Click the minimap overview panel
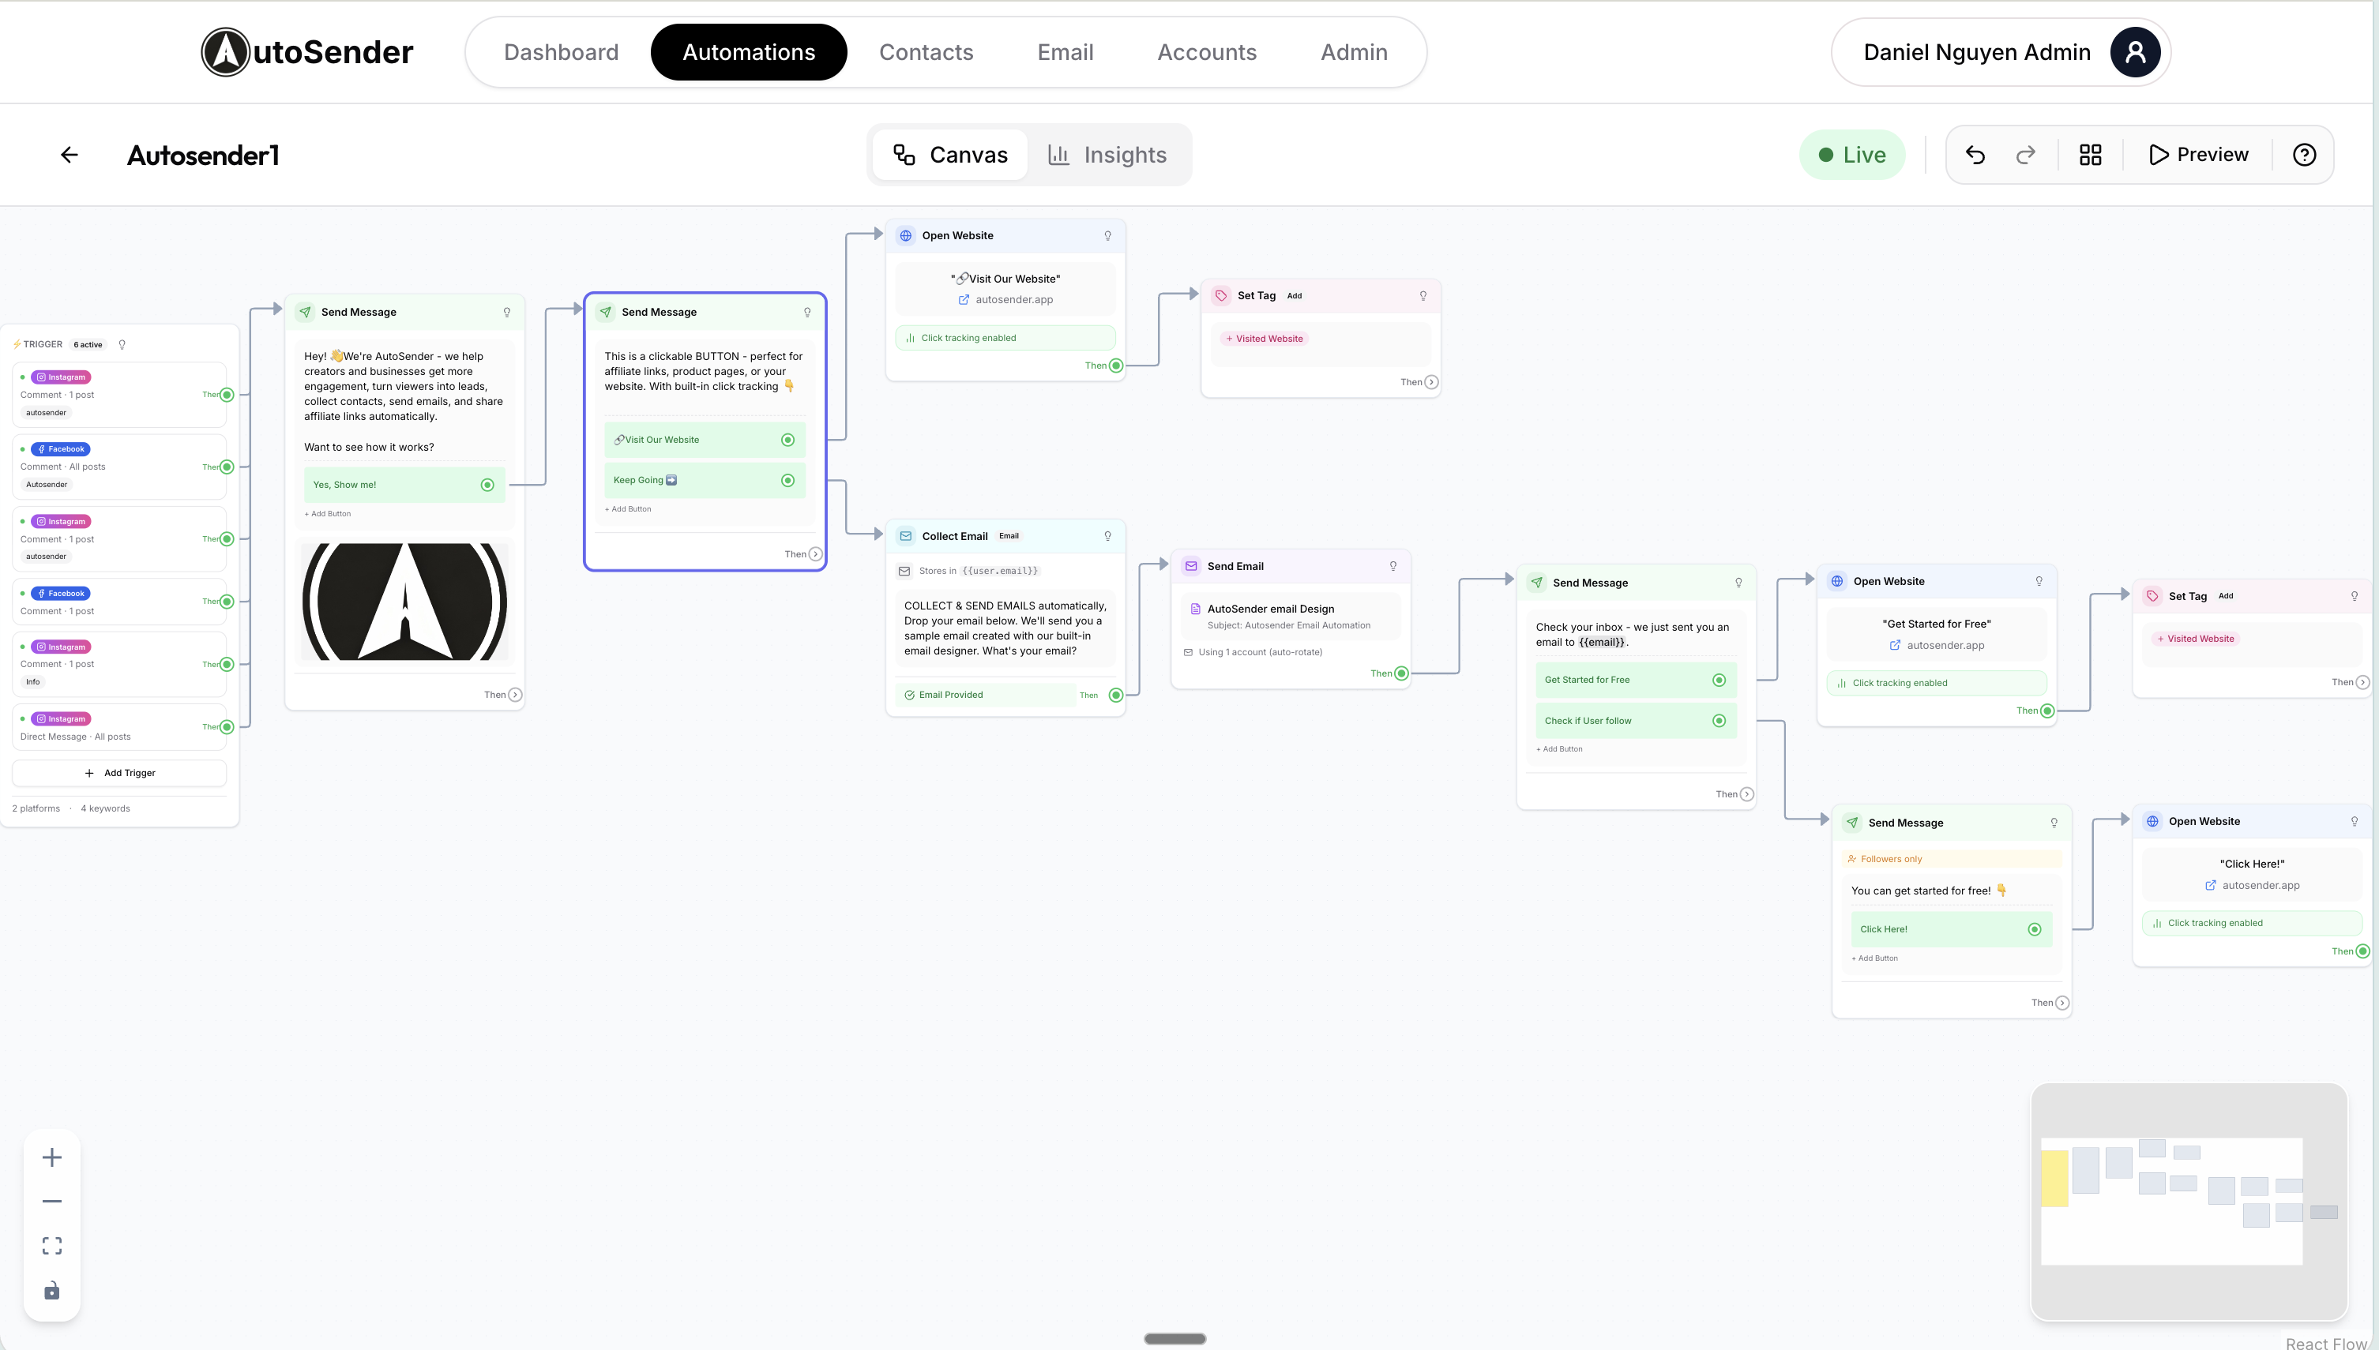The height and width of the screenshot is (1350, 2379). (2189, 1202)
